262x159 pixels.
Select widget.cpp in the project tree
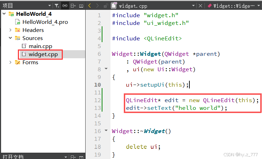point(43,54)
